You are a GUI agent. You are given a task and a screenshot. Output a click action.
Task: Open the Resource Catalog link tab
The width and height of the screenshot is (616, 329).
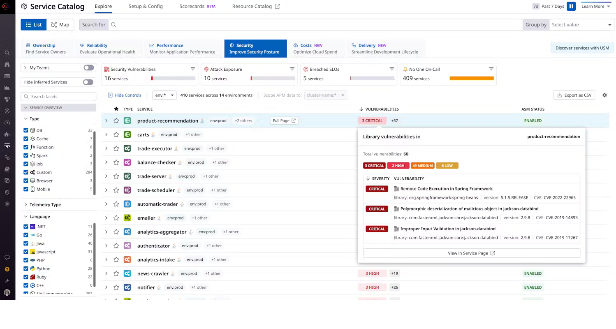point(256,6)
